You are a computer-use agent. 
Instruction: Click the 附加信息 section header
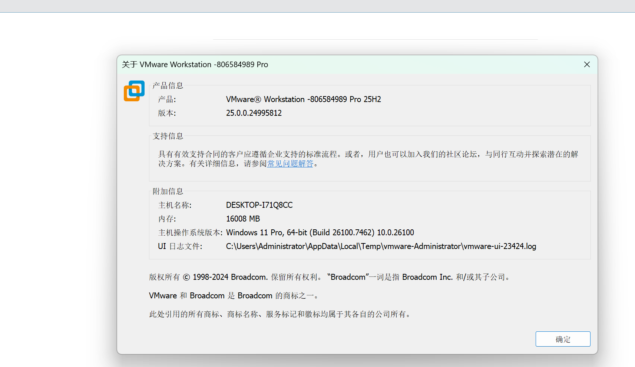tap(168, 191)
